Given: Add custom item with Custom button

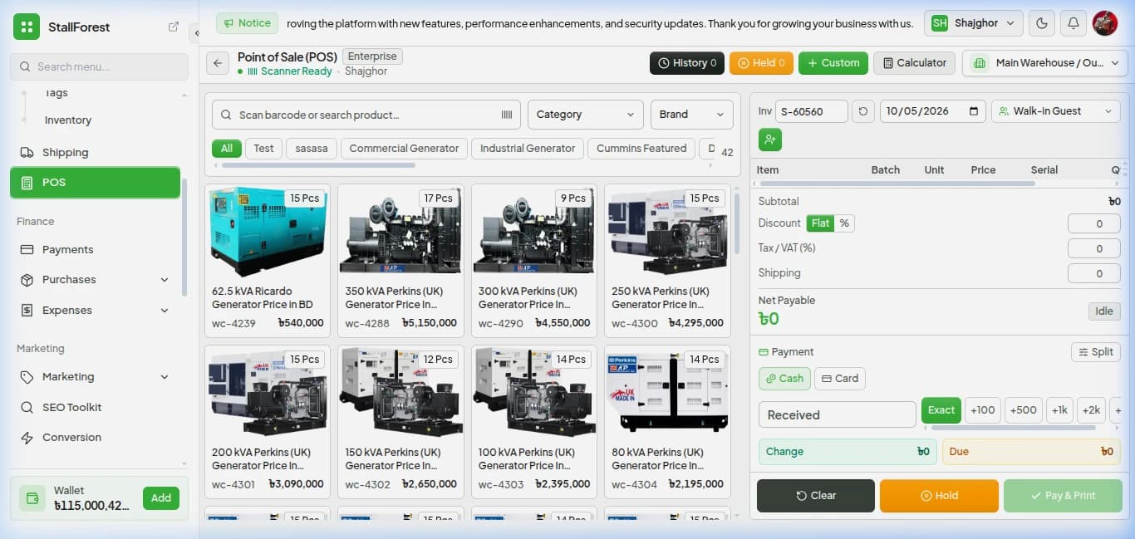Looking at the screenshot, I should tap(833, 63).
